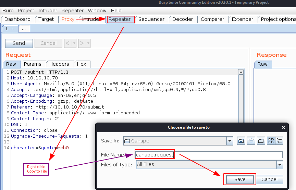Switch to the Dashboard tab
Image resolution: width=296 pixels, height=190 pixels.
tap(17, 19)
